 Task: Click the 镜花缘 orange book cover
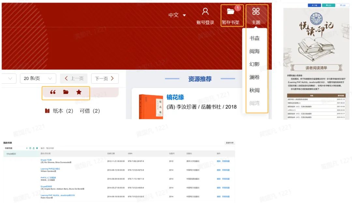point(151,107)
